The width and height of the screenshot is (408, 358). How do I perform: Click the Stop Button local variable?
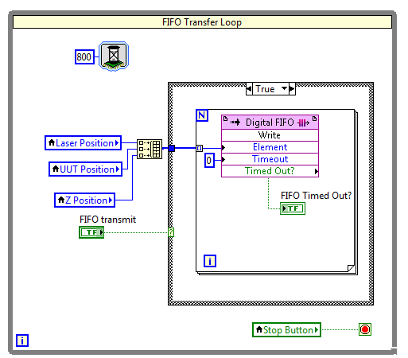click(x=286, y=330)
